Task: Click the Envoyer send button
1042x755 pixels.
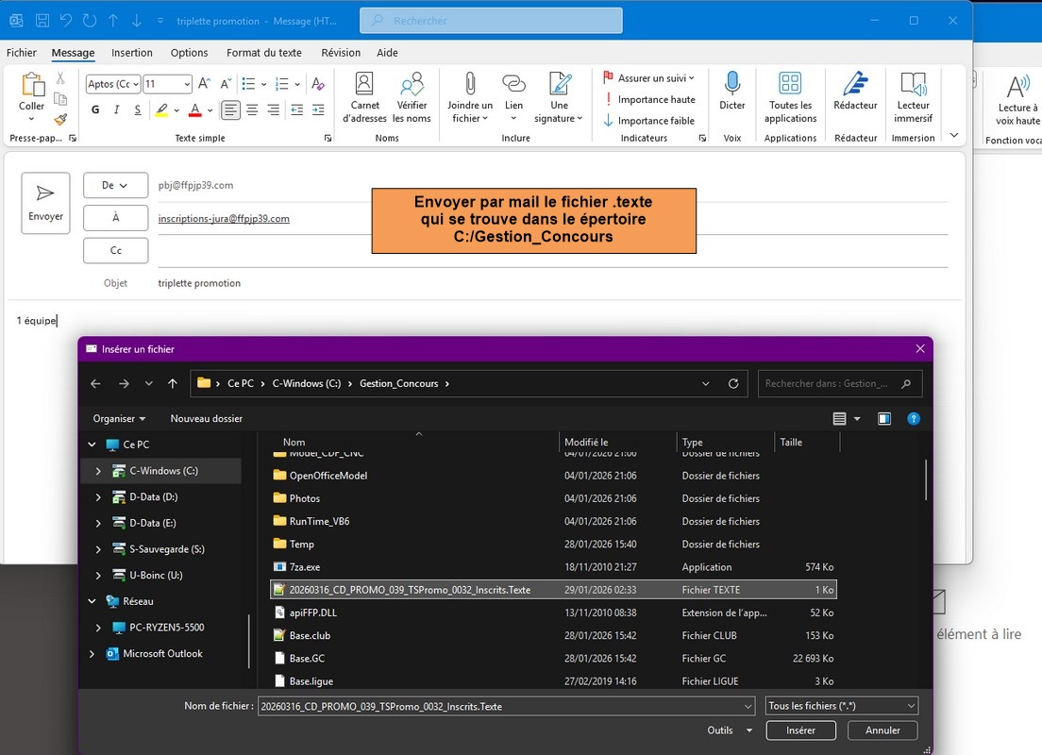Action: pos(45,203)
